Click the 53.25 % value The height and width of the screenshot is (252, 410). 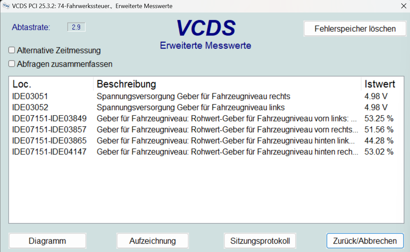coord(379,119)
